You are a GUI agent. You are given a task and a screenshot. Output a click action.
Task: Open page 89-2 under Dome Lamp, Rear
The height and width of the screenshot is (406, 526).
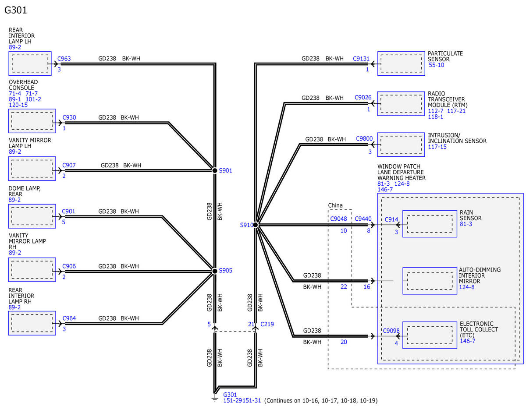15,200
